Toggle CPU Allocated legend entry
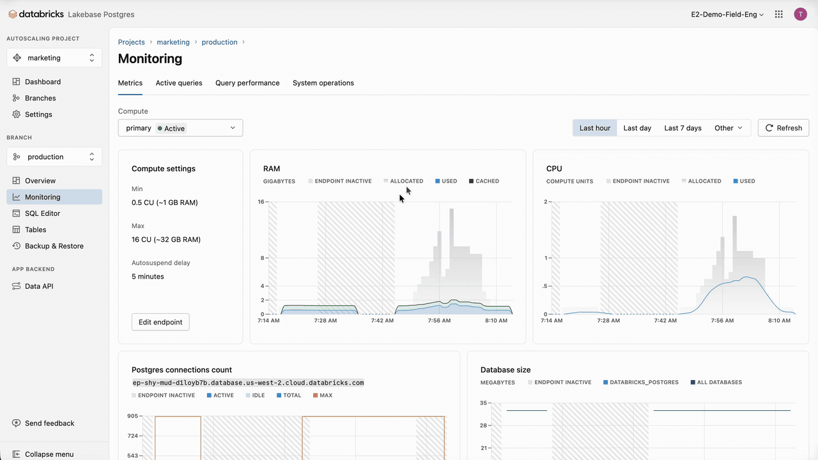 (702, 181)
